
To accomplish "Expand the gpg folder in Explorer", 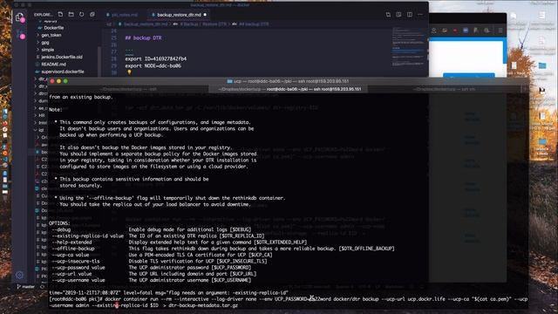I will (44, 43).
